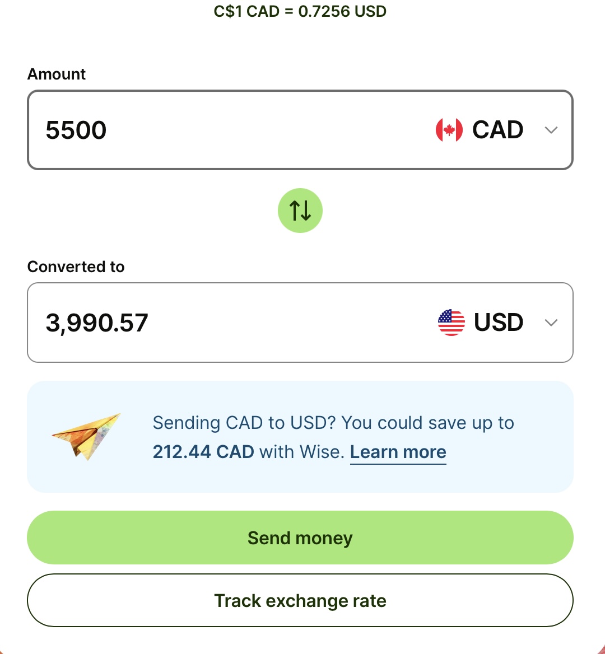Screen dimensions: 605x654
Task: Click the 'with Wise.' text in banner
Action: point(302,452)
